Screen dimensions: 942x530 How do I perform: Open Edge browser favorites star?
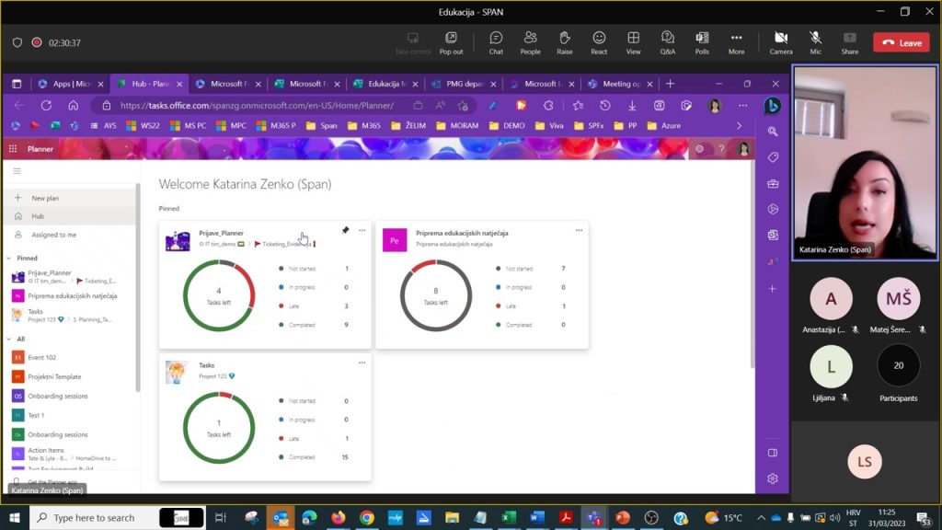point(578,106)
